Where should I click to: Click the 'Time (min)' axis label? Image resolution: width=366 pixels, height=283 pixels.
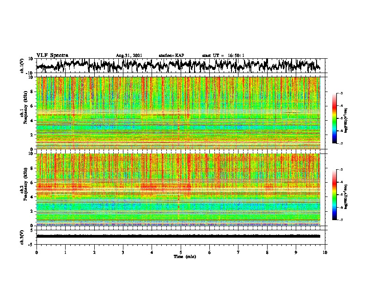[185, 257]
